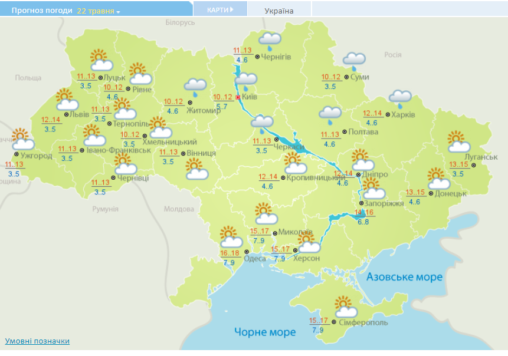
Task: Click the 11..13 temperature link near Луцьк
Action: (86, 75)
